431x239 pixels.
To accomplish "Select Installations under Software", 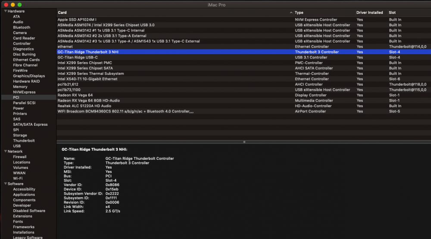I will coord(24,232).
